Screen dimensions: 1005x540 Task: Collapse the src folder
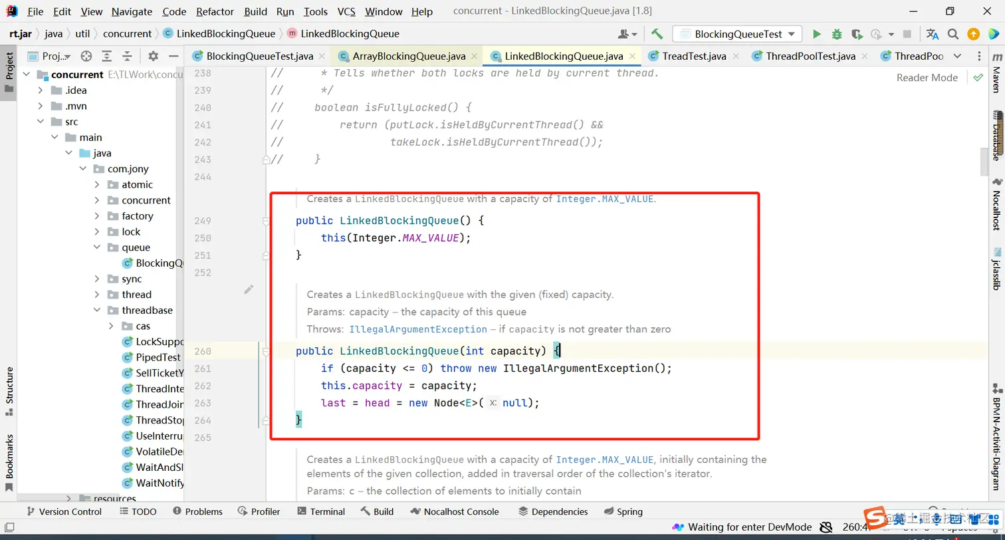[41, 122]
